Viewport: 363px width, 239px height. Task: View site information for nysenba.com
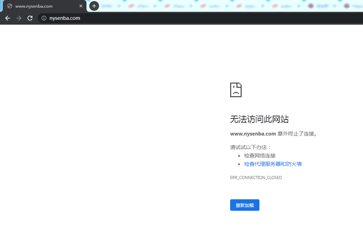click(x=44, y=18)
